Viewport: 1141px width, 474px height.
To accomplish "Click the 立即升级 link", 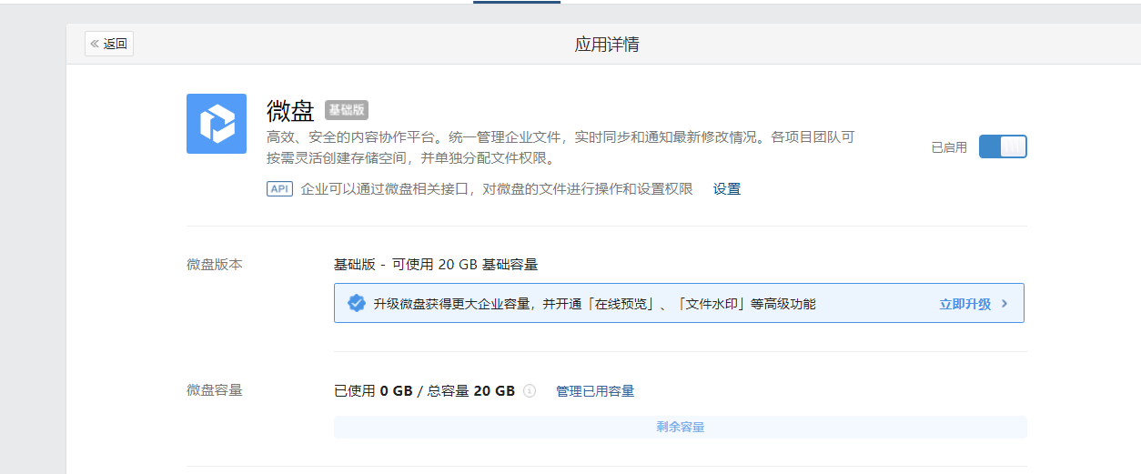I will pyautogui.click(x=964, y=304).
